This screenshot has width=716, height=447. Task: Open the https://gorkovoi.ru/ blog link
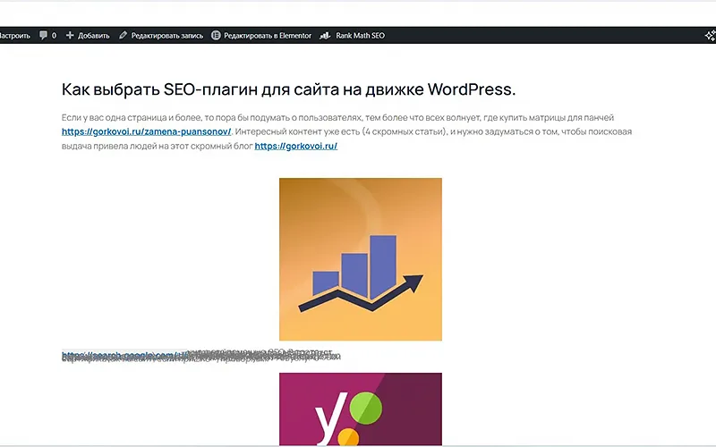point(296,146)
